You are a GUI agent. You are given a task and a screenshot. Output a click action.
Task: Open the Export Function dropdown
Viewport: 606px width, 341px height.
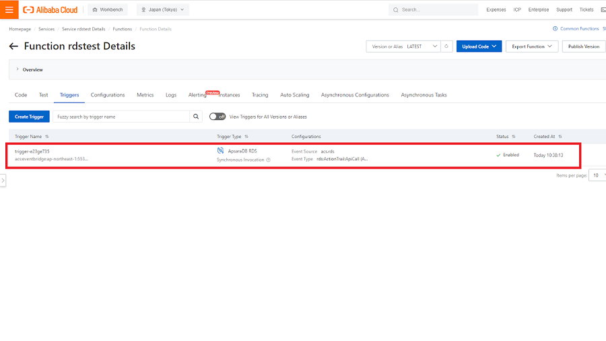click(x=532, y=46)
